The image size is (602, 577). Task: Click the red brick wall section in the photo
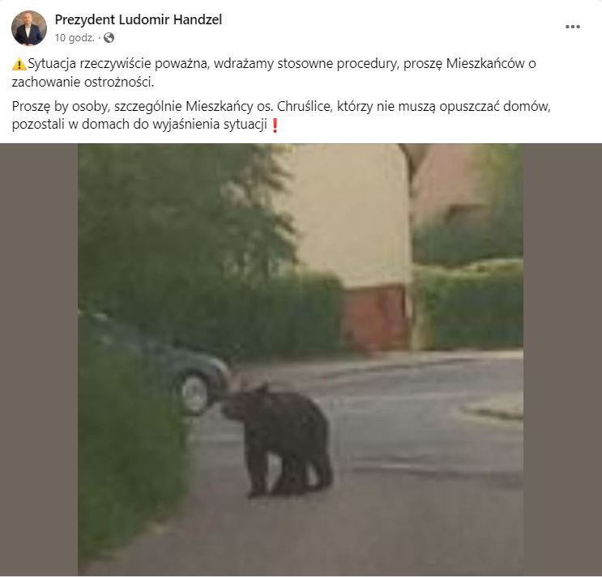[x=375, y=318]
